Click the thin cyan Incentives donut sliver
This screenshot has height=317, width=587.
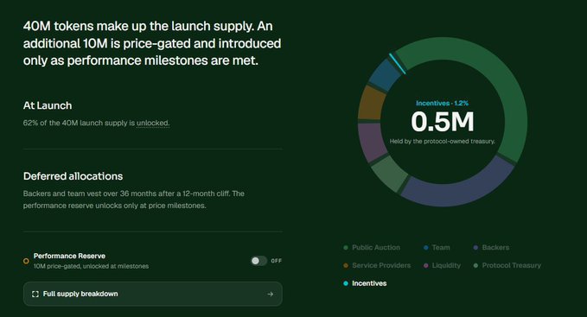pos(397,64)
